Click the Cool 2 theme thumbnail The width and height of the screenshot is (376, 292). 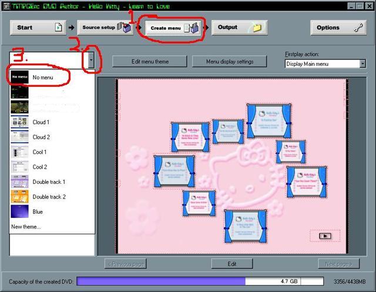coord(19,167)
